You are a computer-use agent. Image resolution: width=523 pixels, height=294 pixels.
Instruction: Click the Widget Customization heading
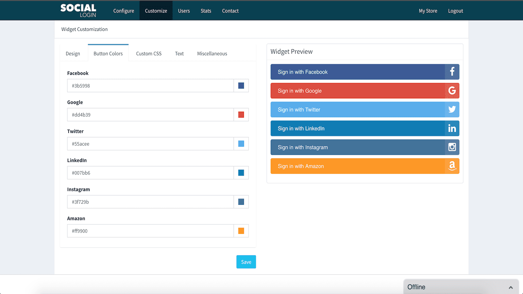tap(84, 29)
